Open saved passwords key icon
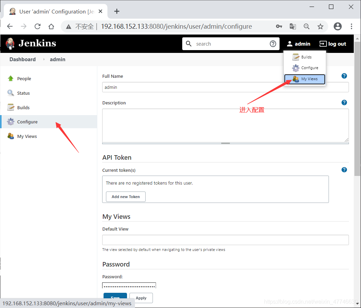This screenshot has width=361, height=308. (x=279, y=26)
